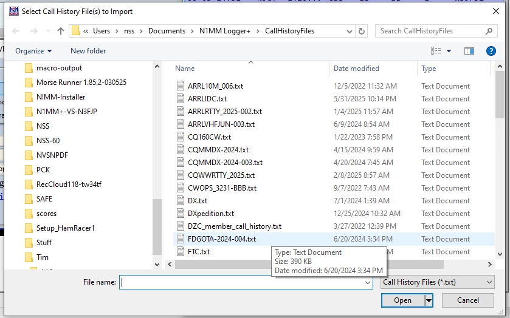Image resolution: width=510 pixels, height=318 pixels.
Task: Click in the File name text field
Action: [243, 282]
